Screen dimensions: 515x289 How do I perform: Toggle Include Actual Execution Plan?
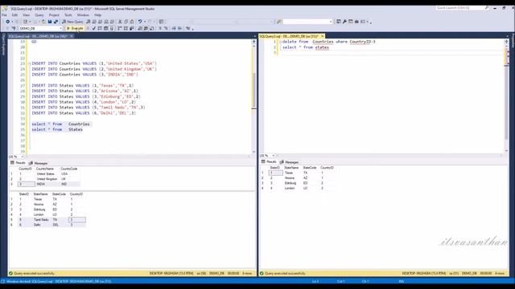[120, 29]
